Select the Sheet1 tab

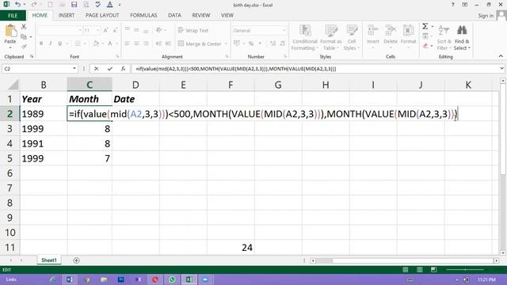(49, 260)
